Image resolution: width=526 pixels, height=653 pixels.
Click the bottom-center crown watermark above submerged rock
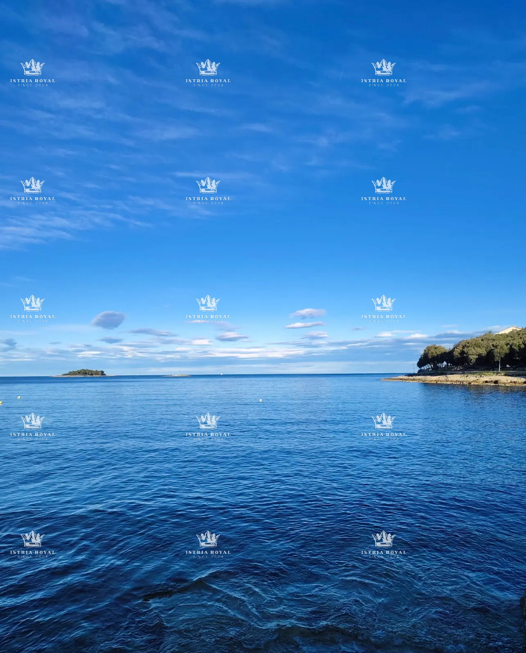click(x=208, y=539)
